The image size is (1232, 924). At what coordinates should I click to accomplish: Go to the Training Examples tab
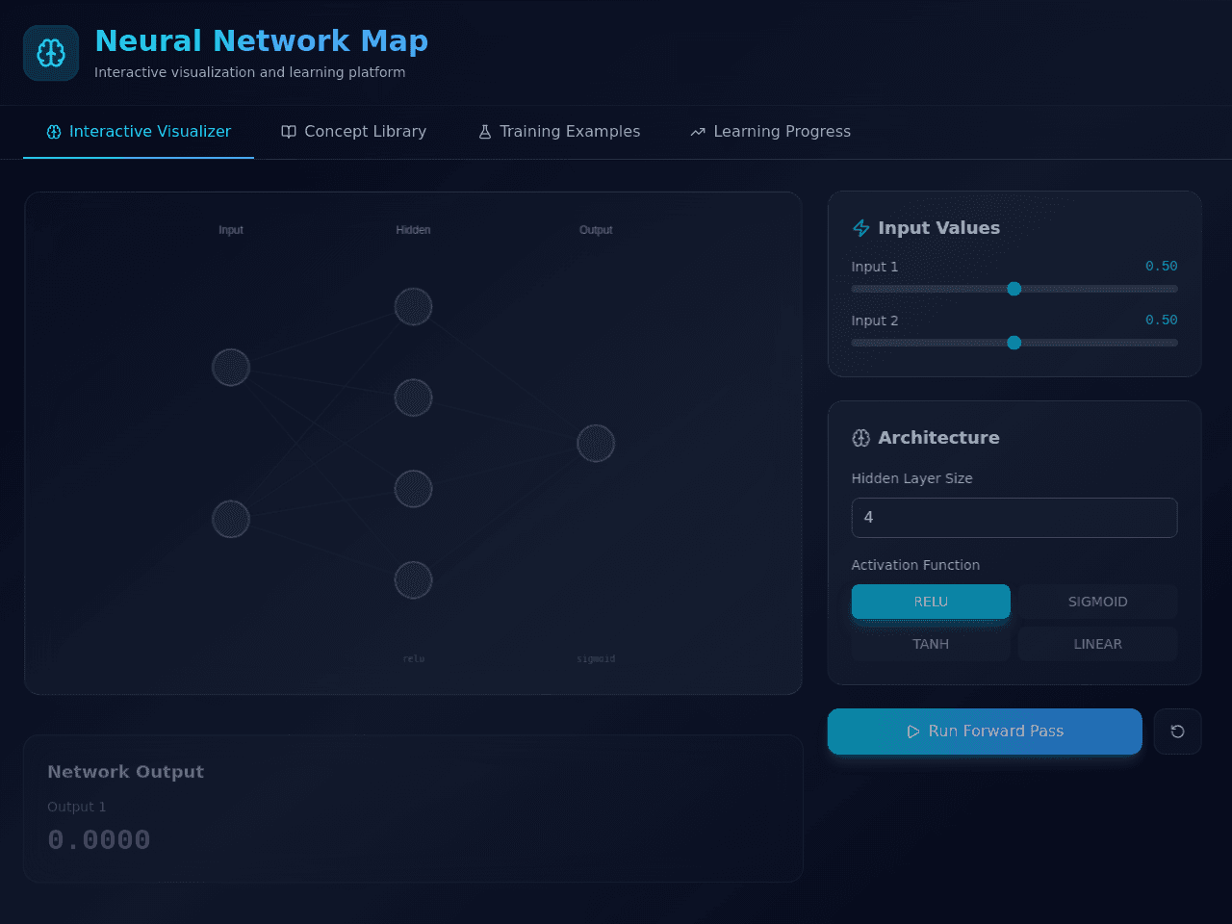(x=558, y=132)
